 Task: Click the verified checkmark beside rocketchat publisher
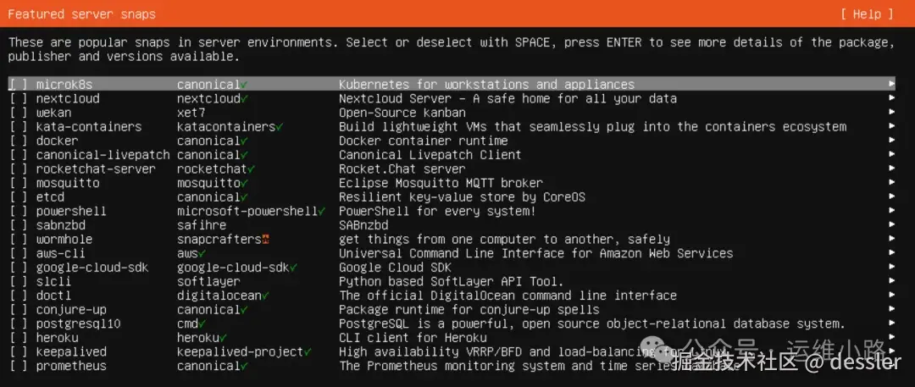click(252, 169)
